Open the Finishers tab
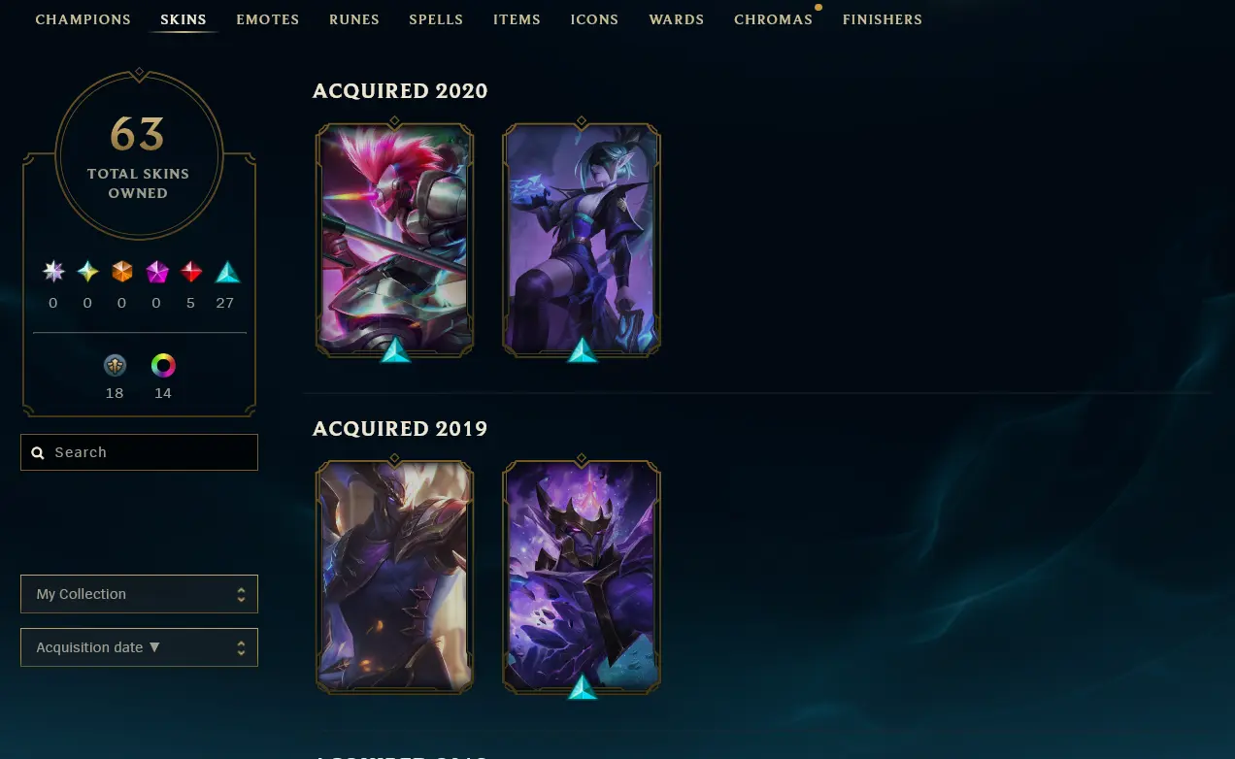This screenshot has height=759, width=1235. 883,19
